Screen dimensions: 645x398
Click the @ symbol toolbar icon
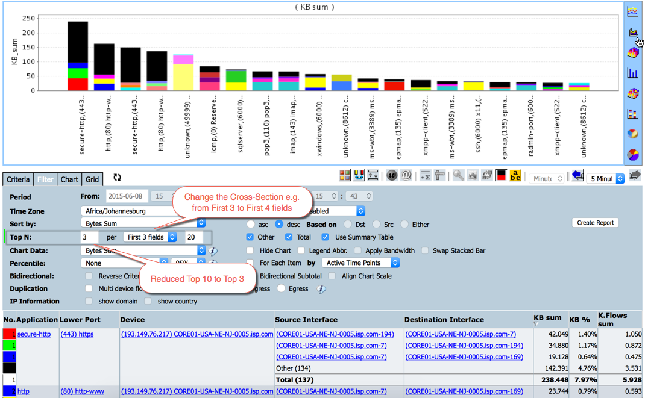(x=406, y=176)
